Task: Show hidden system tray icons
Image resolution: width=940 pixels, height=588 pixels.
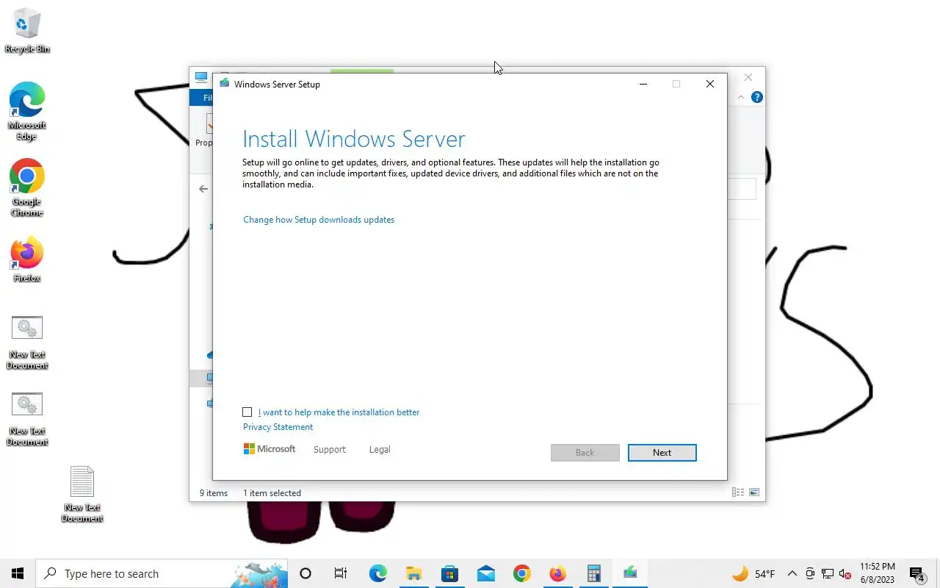Action: tap(792, 573)
